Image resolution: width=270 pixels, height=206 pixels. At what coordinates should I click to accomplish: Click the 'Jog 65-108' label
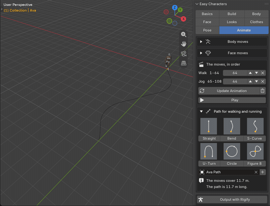(210, 81)
